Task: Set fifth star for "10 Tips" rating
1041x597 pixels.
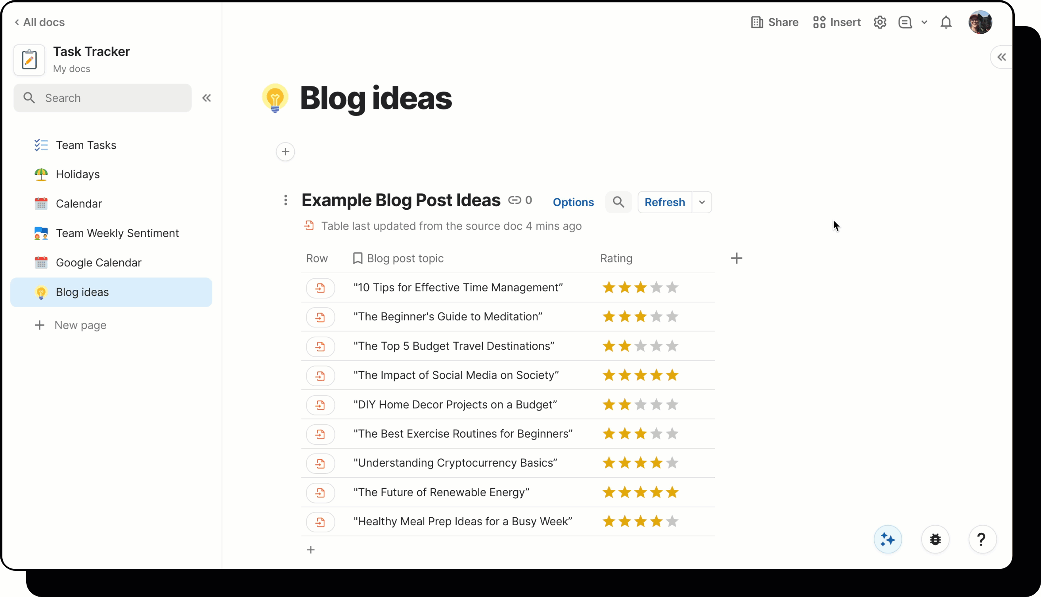Action: coord(672,287)
